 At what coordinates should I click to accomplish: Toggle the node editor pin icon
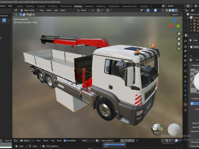coord(137,141)
